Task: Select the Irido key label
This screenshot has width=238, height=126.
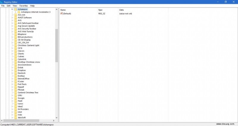Action: click(20, 115)
